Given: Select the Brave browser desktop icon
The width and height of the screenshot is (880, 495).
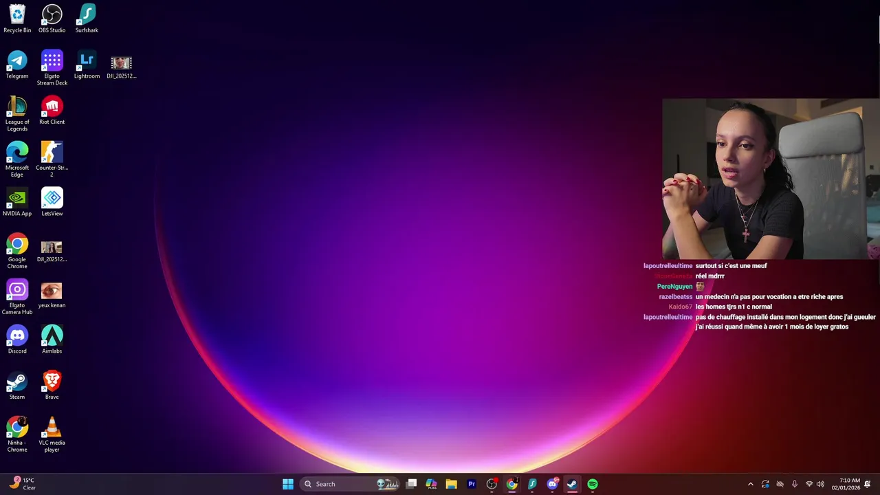Looking at the screenshot, I should coord(52,386).
